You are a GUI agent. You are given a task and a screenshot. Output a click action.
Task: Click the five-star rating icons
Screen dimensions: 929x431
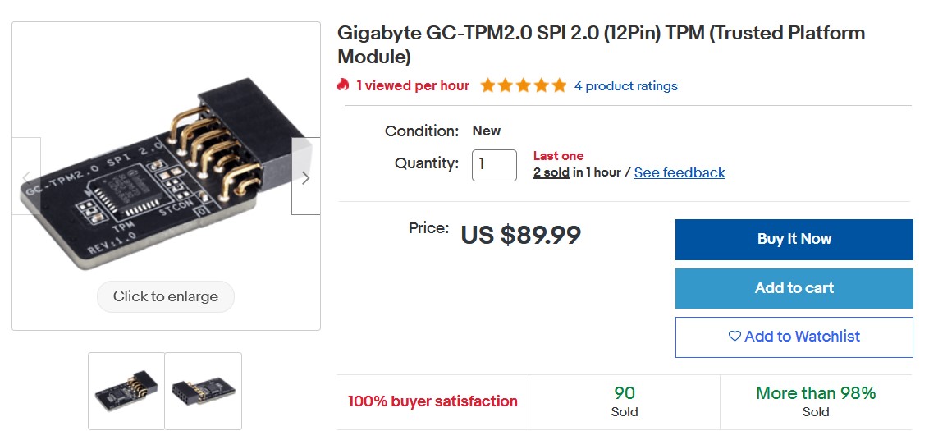coord(524,86)
